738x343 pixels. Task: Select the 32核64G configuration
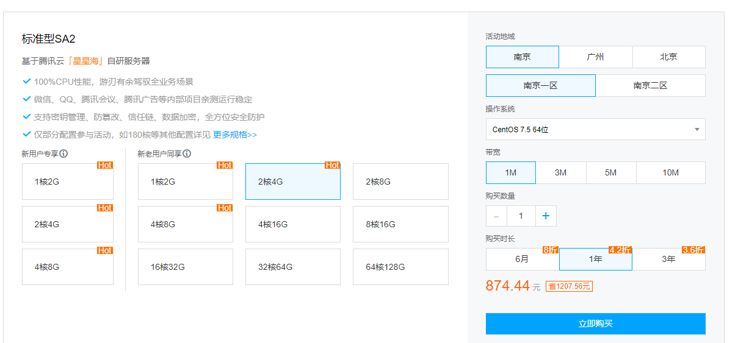pyautogui.click(x=293, y=267)
